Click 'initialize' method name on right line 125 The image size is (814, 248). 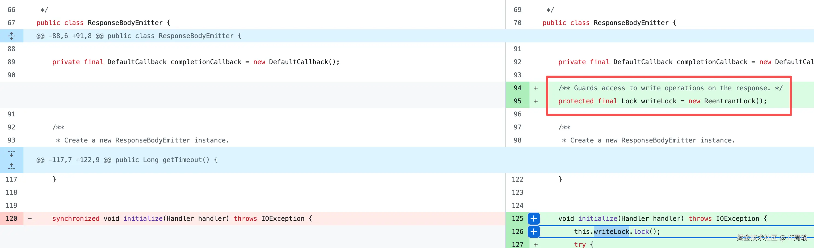pos(598,218)
